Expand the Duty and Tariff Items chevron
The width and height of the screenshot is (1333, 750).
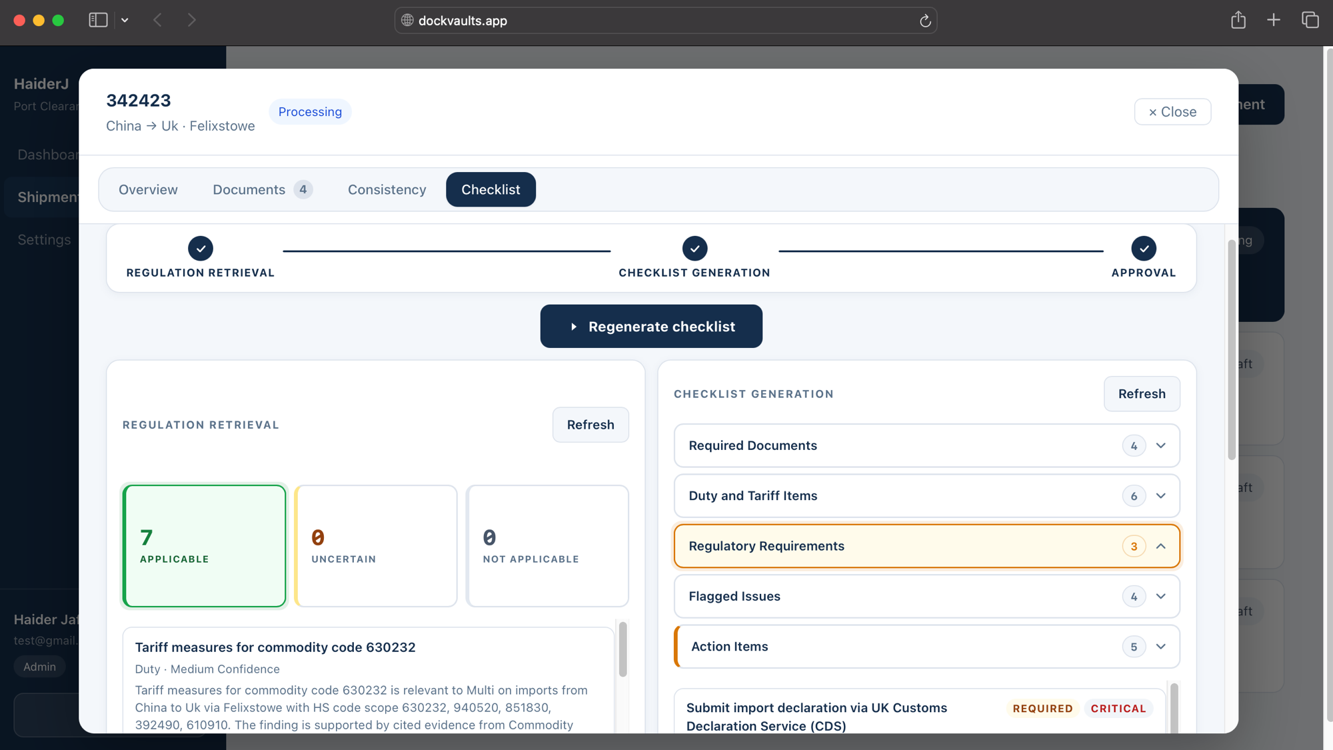(x=1161, y=495)
